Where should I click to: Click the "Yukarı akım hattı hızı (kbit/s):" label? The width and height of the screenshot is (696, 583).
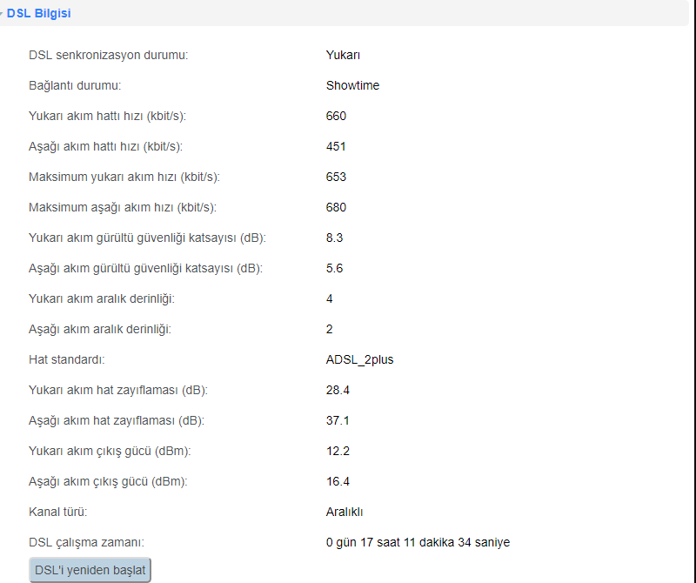(x=107, y=116)
